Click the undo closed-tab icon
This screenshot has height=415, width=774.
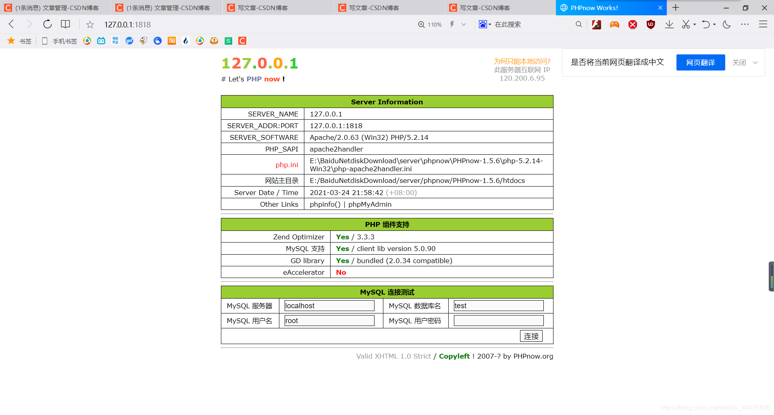[705, 25]
